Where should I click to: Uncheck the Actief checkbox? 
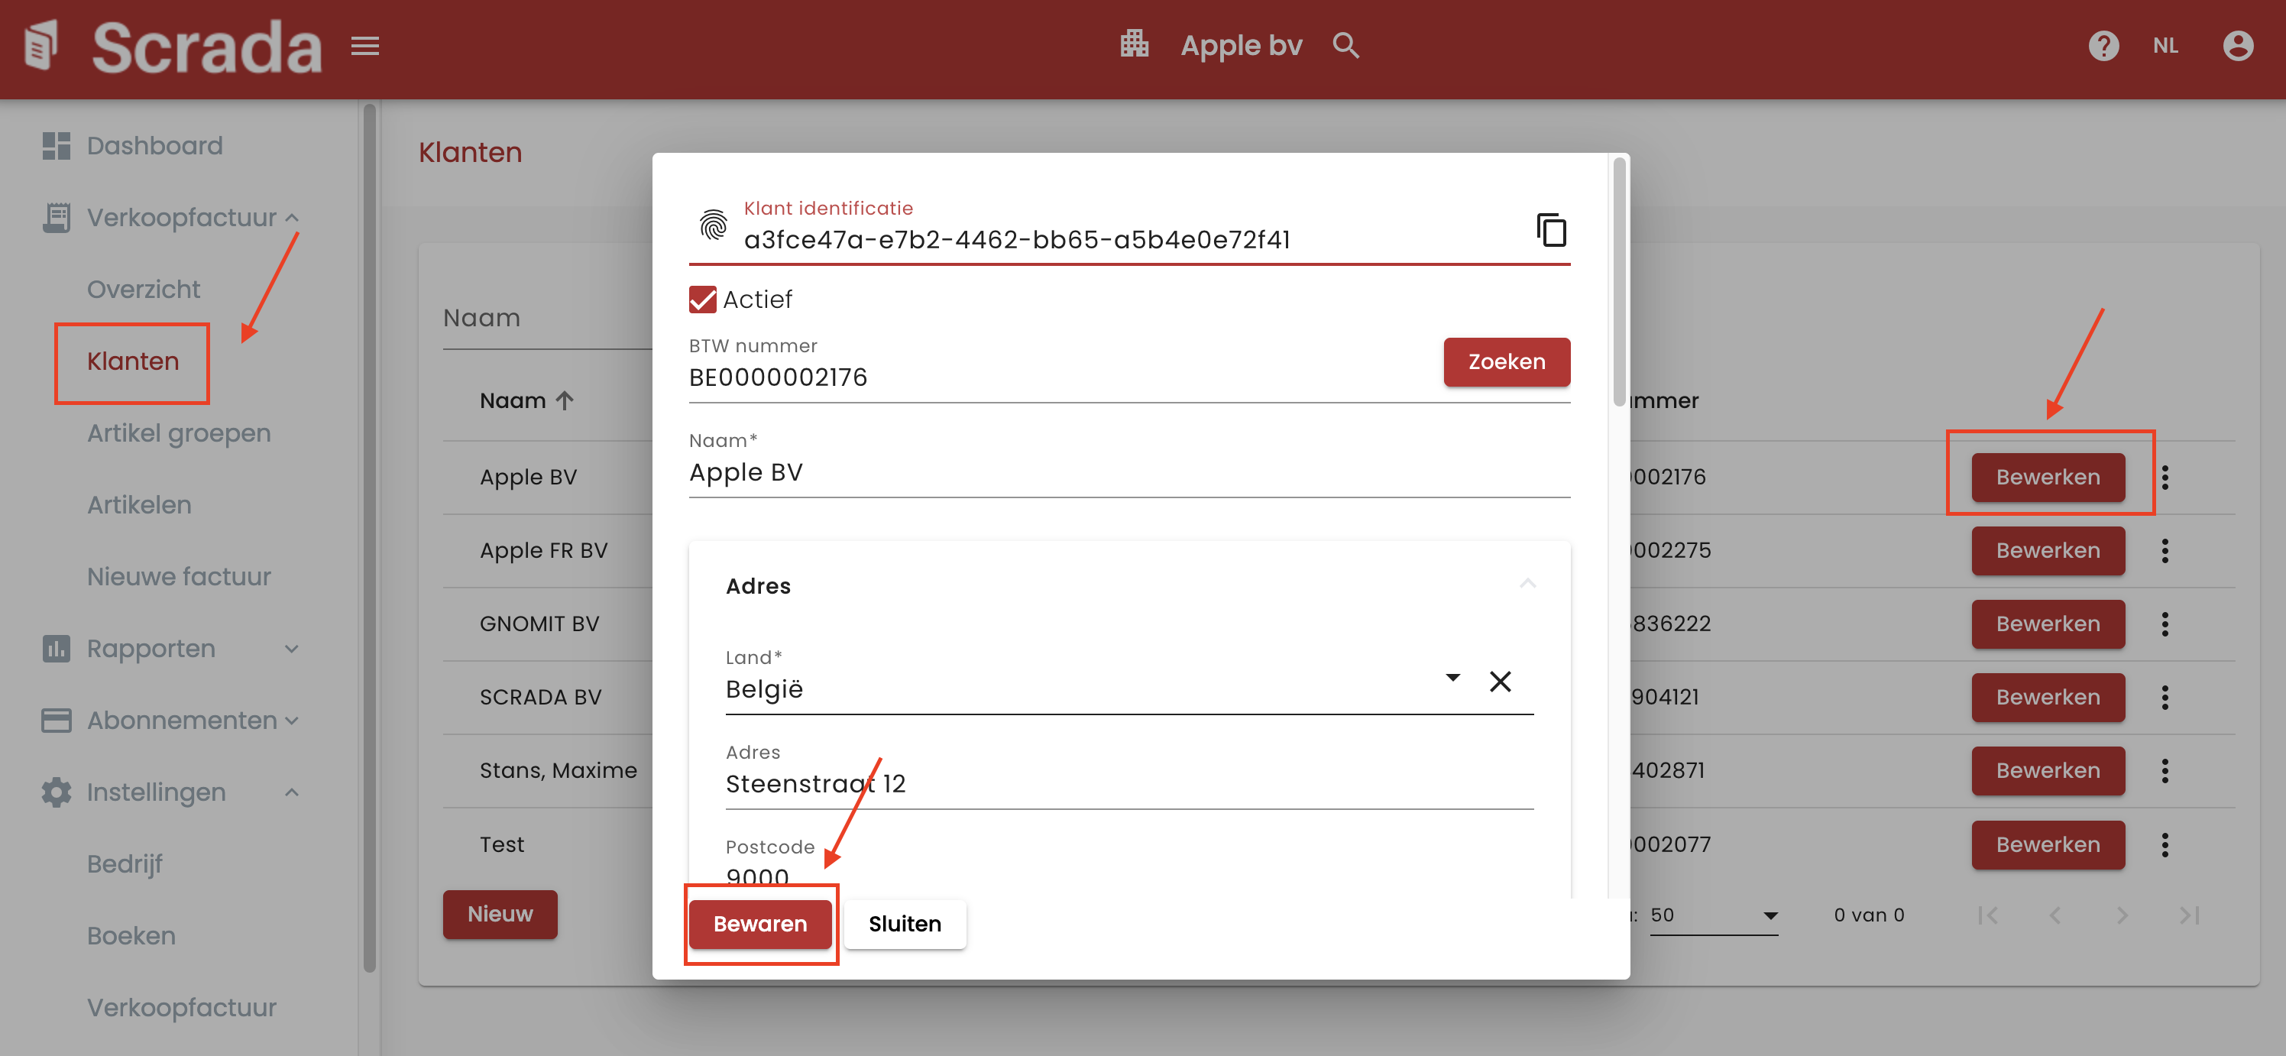click(702, 300)
